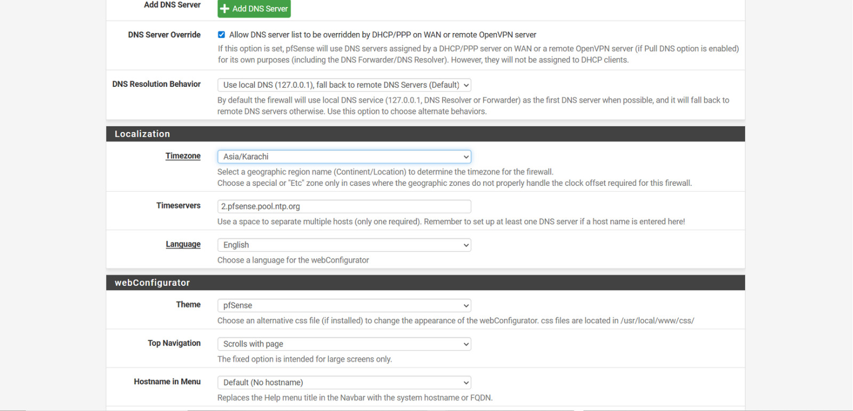Click the Theme field label
This screenshot has width=853, height=411.
pyautogui.click(x=188, y=305)
